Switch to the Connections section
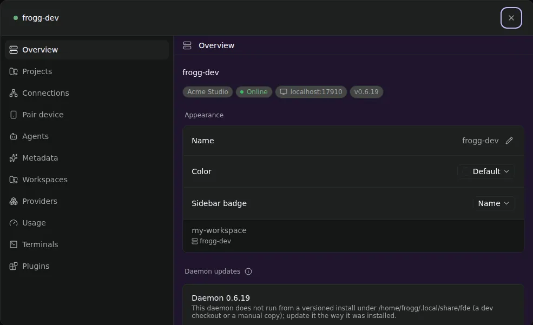The height and width of the screenshot is (325, 533). (87, 93)
